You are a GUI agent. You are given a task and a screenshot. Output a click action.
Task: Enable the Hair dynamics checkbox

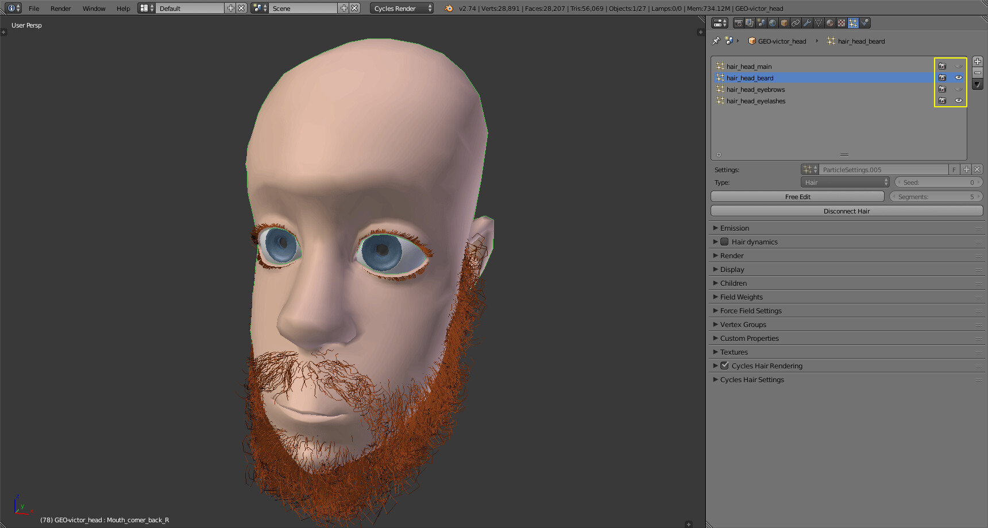(724, 242)
